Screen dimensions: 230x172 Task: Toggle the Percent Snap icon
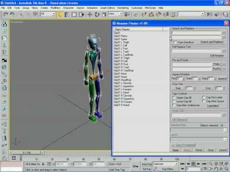coord(159,14)
